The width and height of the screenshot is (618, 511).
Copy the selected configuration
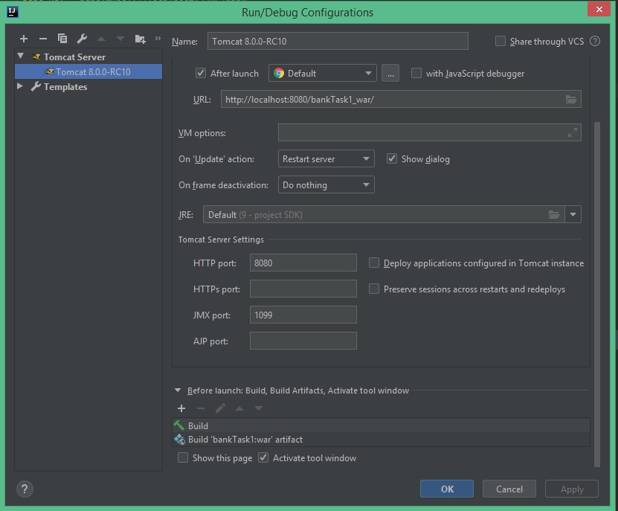click(62, 39)
